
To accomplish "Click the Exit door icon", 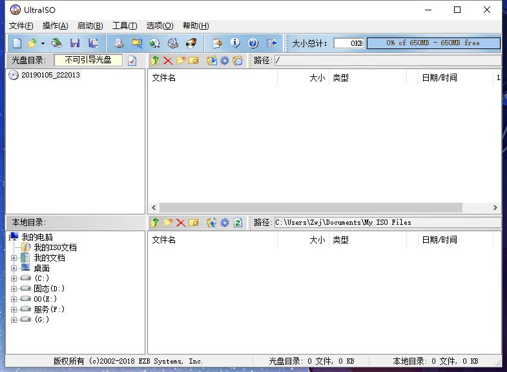I will tap(272, 43).
